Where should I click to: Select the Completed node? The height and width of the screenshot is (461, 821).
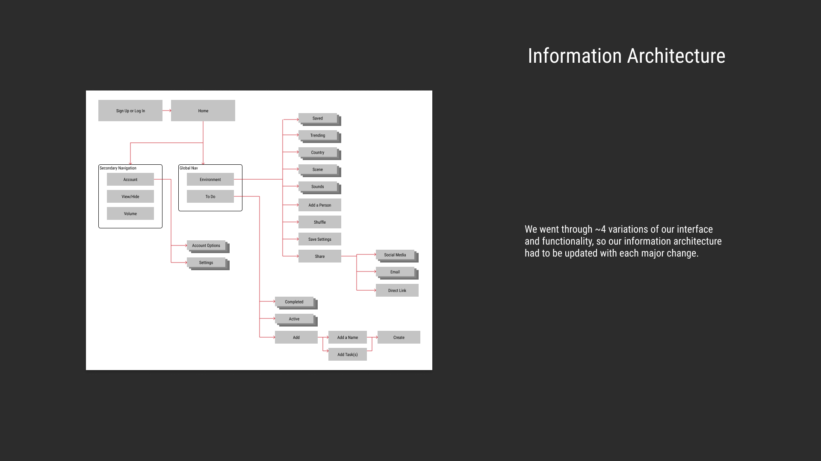(294, 302)
